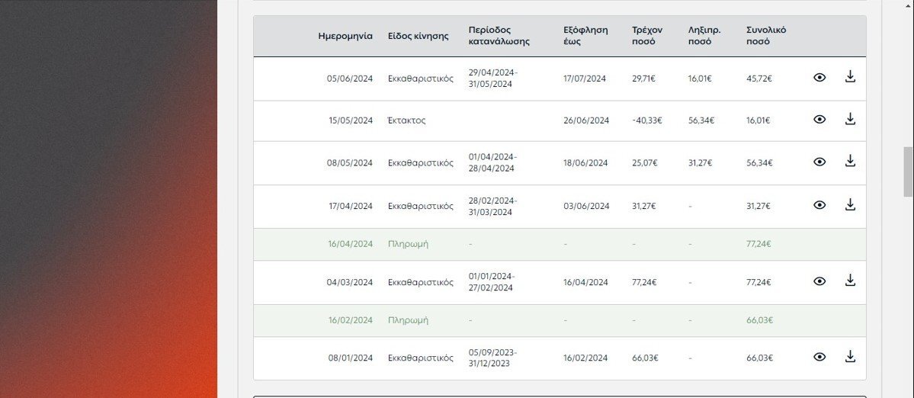The height and width of the screenshot is (398, 914).
Task: Download the 17/04/2024 bill
Action: 850,204
